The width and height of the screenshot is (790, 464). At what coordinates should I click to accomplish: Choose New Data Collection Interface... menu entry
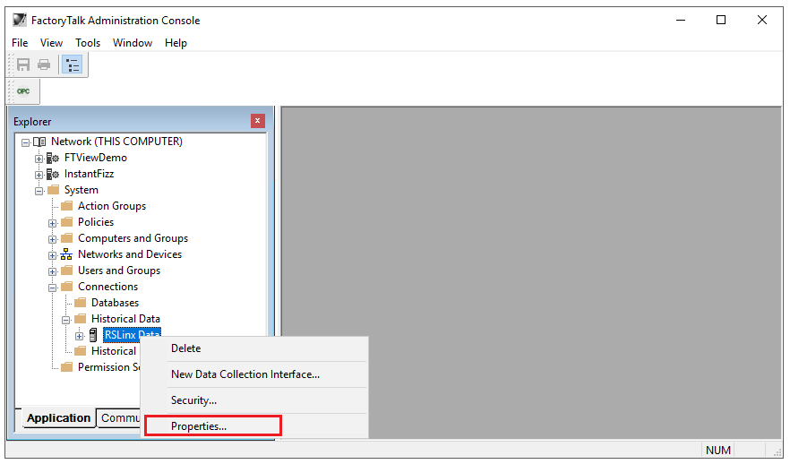pyautogui.click(x=255, y=374)
